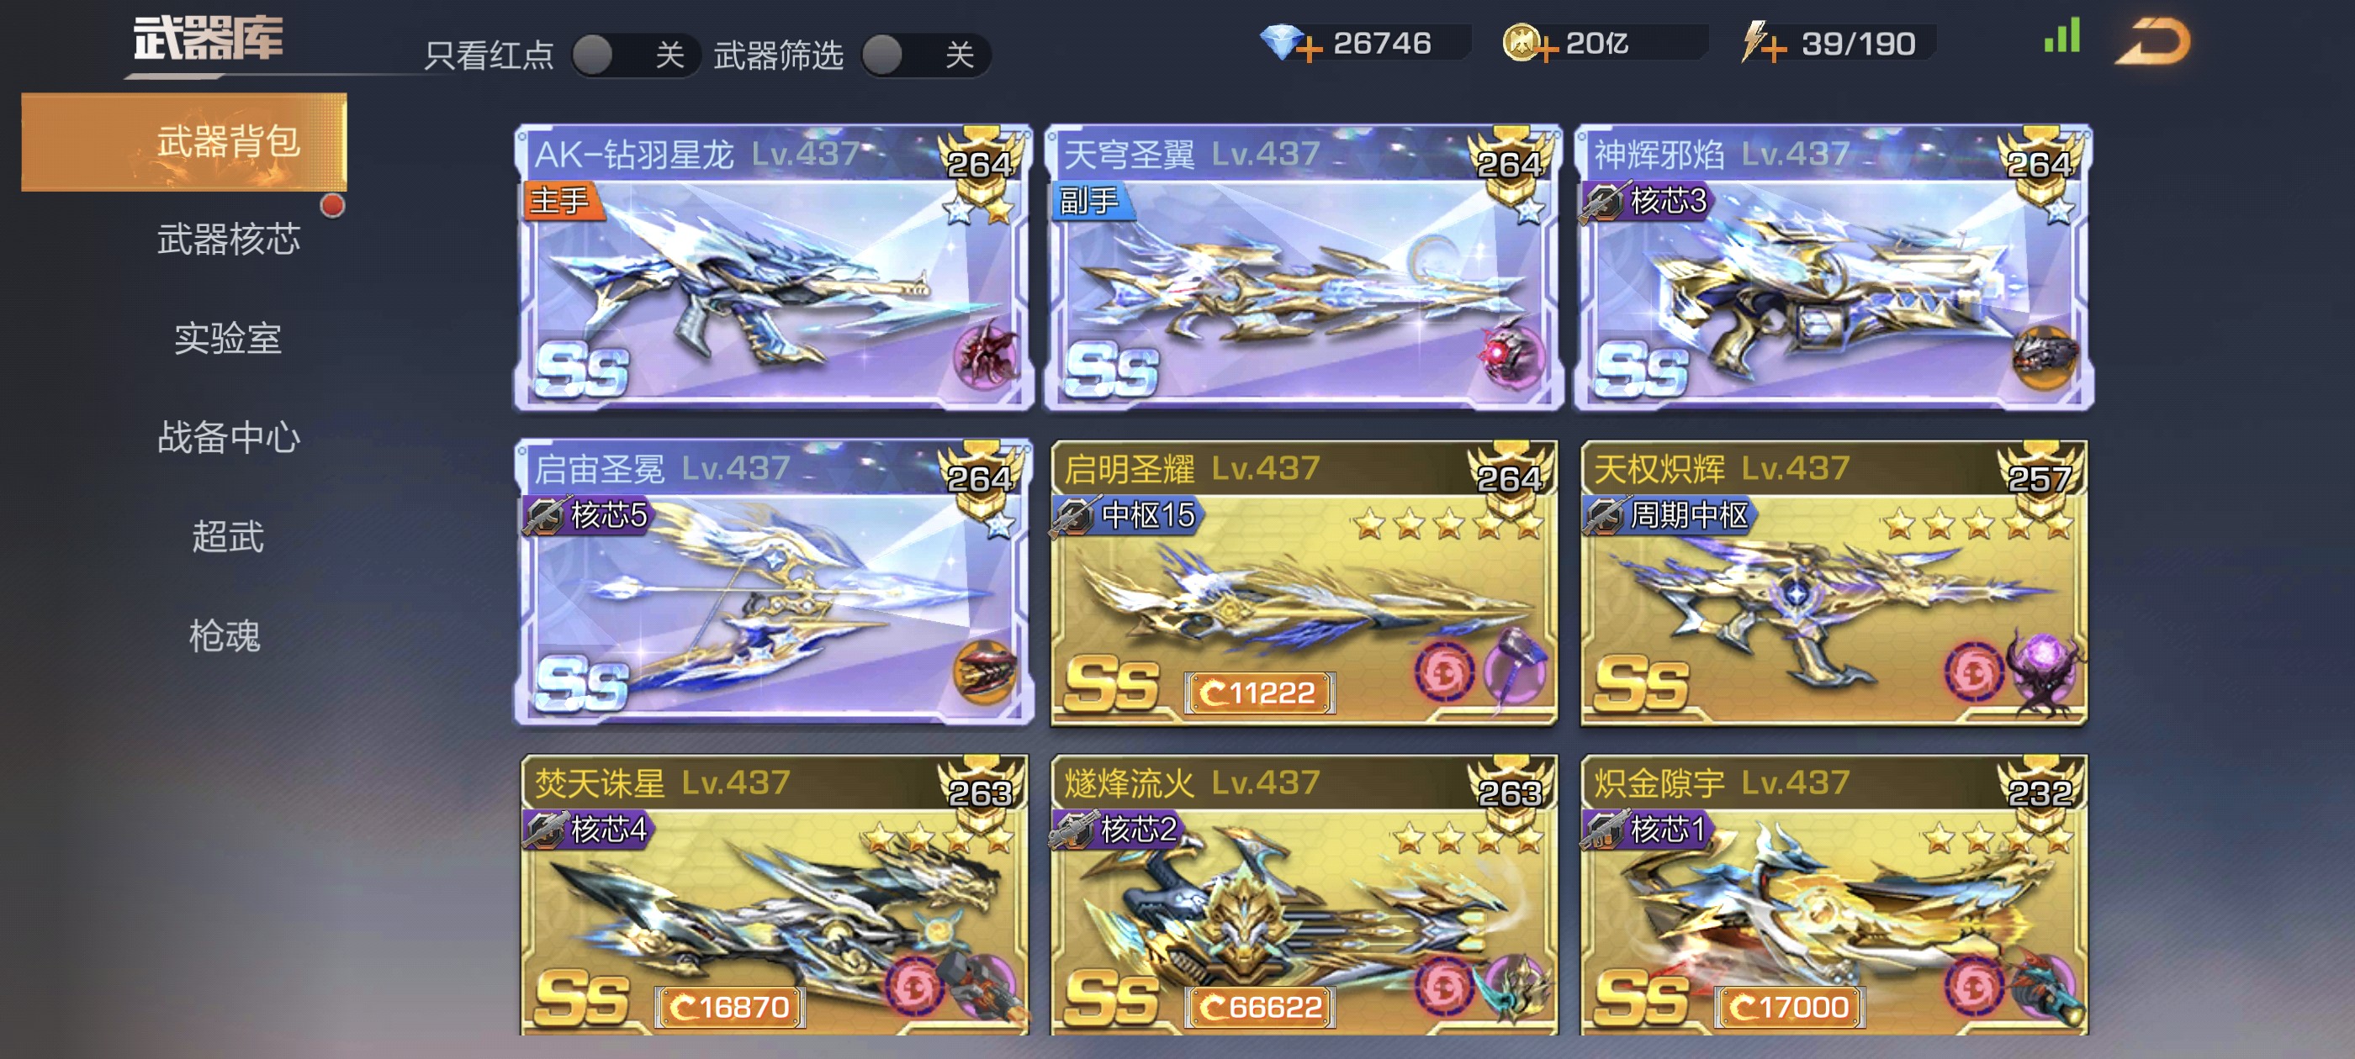Select 枪魂 in the sidebar

225,636
